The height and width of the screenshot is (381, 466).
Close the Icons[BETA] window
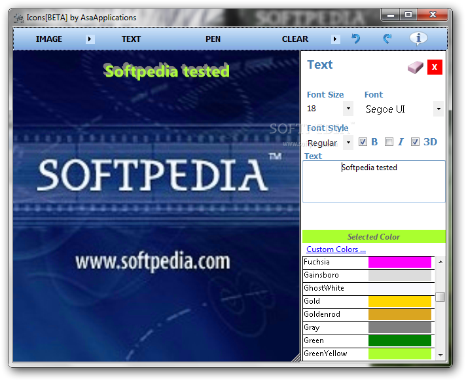(x=433, y=14)
